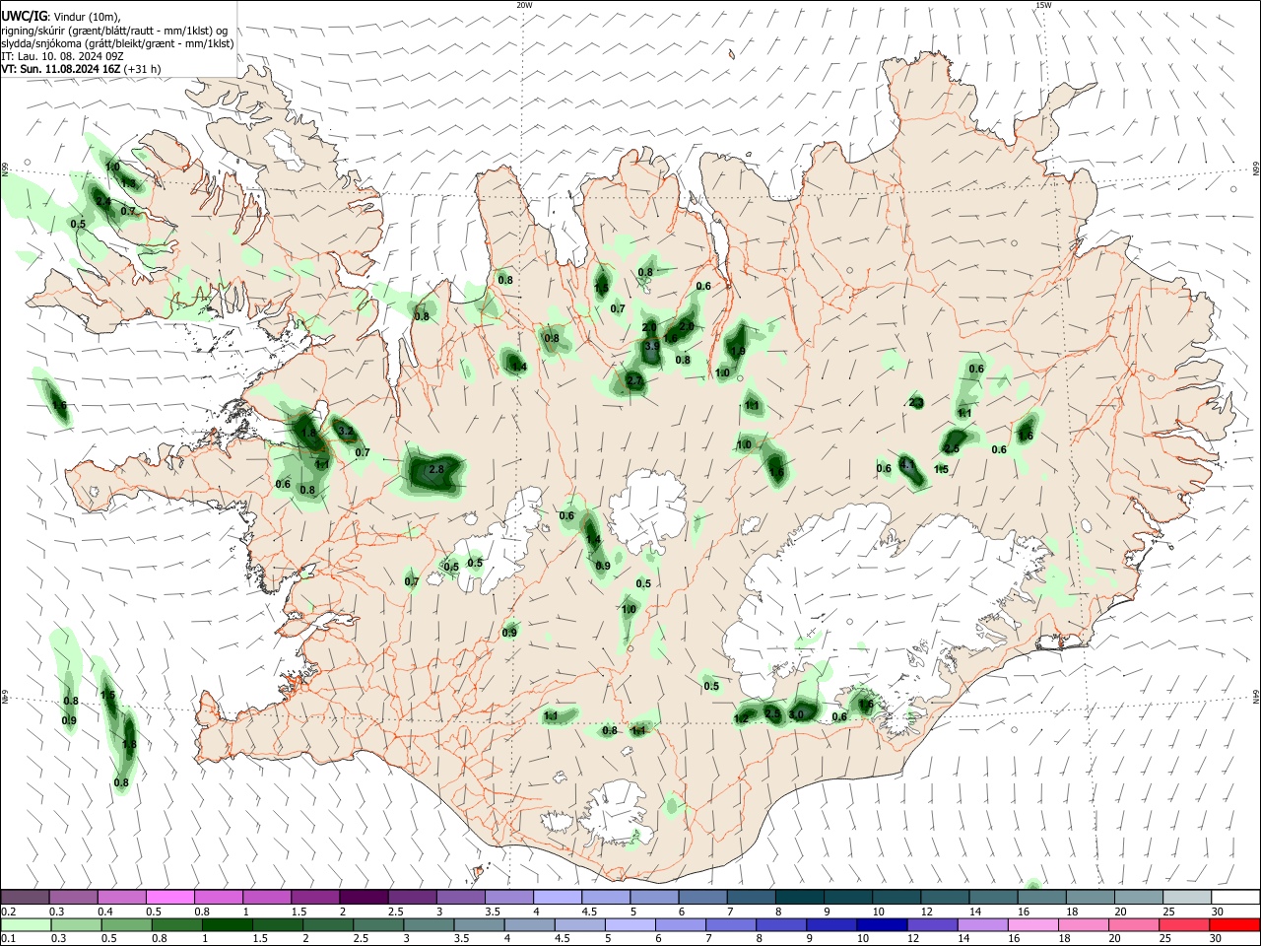Click the 3.9 precipitation value in northern Iceland

pyautogui.click(x=652, y=347)
